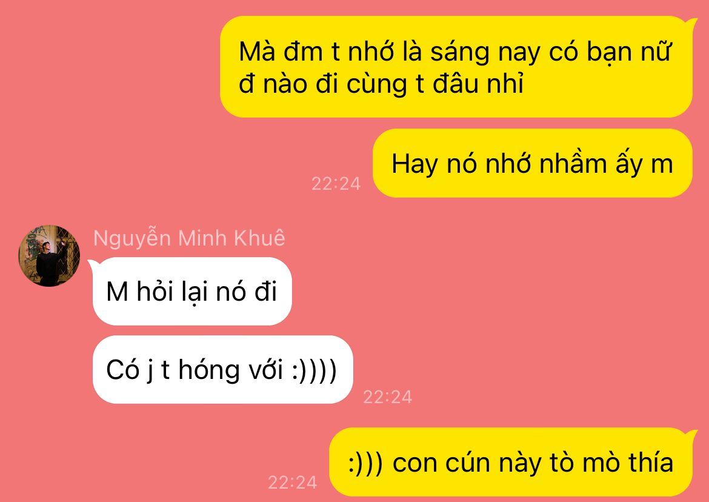This screenshot has width=709, height=502.
Task: Select the message starting "Mà đm t nhớ"
Action: click(x=456, y=67)
